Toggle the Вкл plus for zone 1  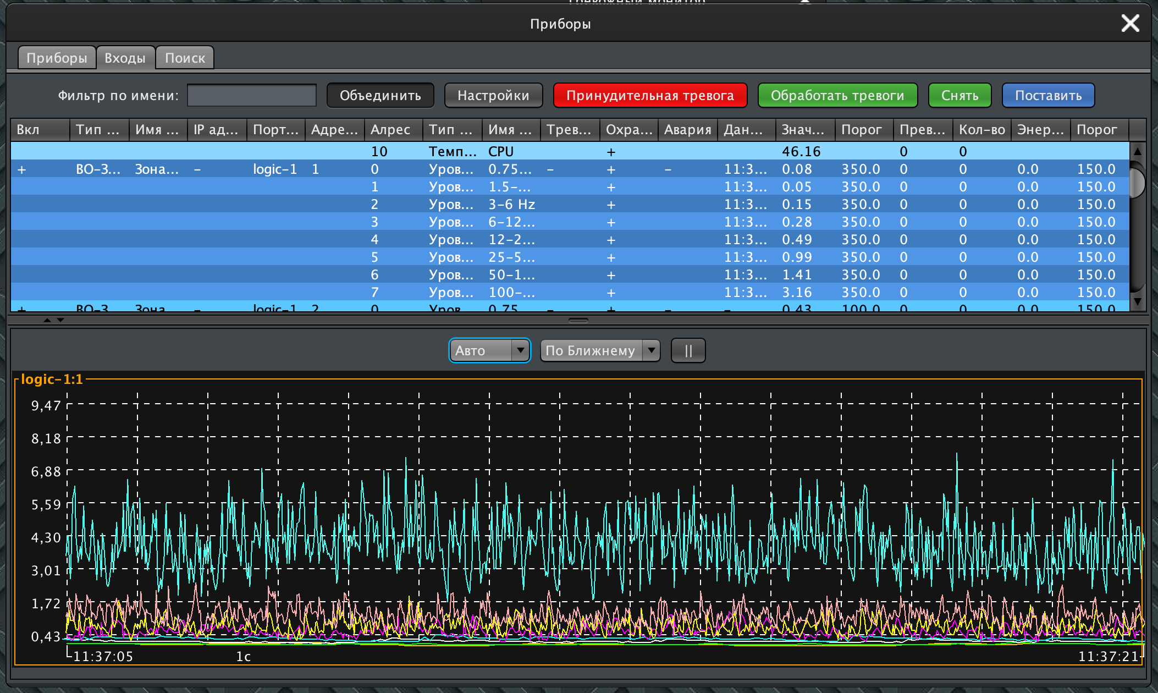[x=21, y=169]
